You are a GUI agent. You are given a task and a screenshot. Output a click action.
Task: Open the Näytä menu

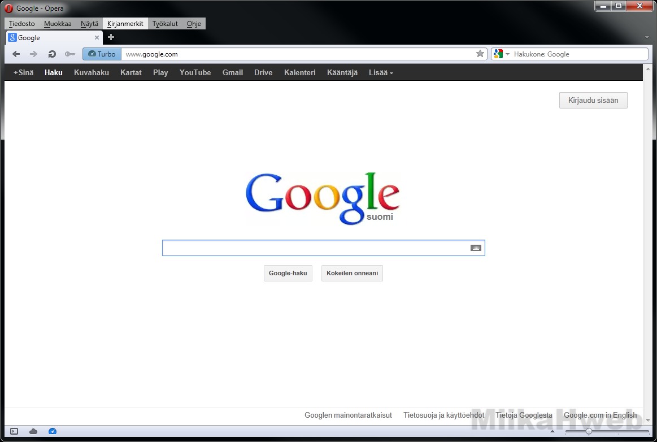pyautogui.click(x=89, y=24)
